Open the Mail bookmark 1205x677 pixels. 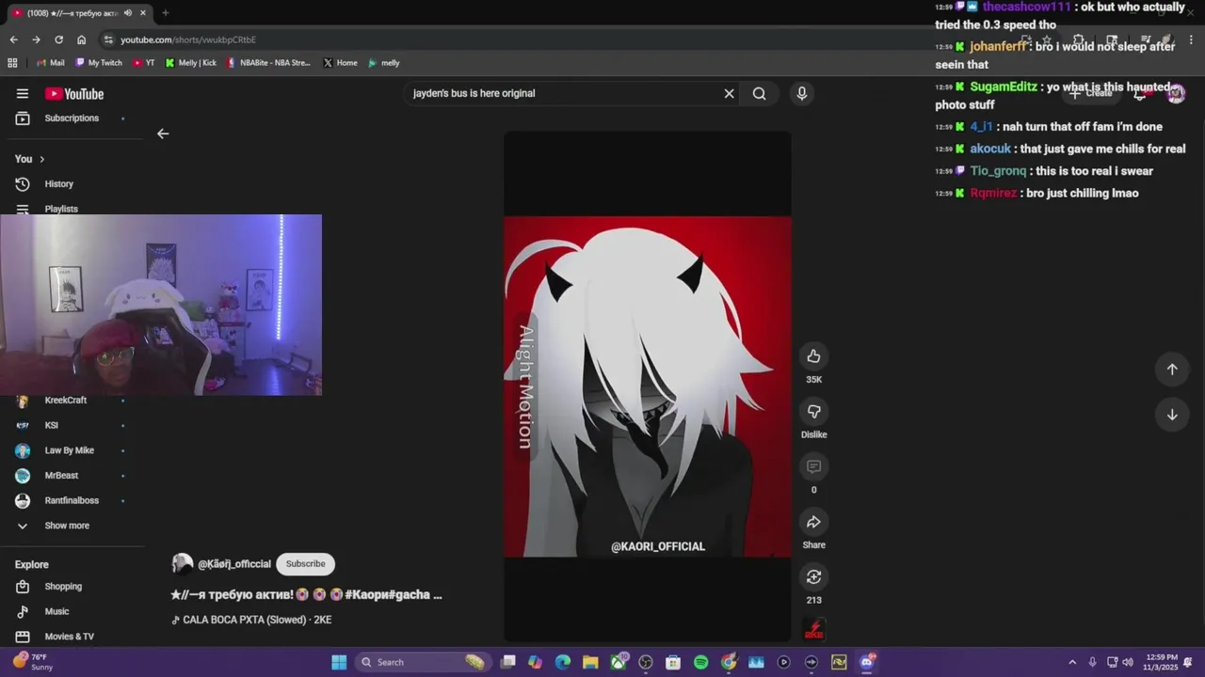[x=51, y=63]
